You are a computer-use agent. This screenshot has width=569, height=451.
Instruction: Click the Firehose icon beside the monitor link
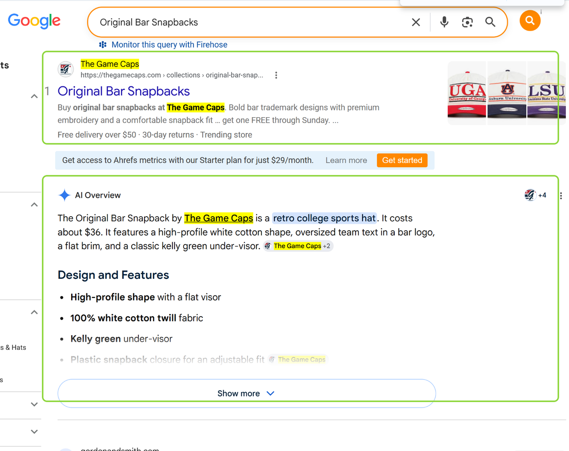point(103,44)
